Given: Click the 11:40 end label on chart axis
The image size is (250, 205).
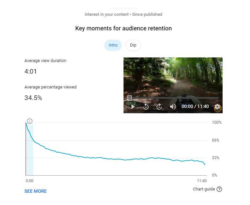Looking at the screenshot, I should [201, 181].
